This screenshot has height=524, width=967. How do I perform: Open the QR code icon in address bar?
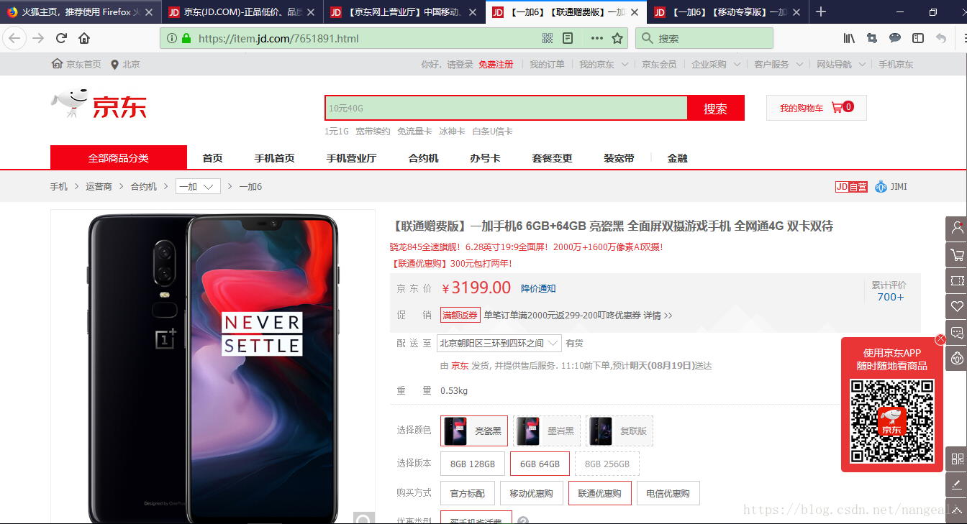[548, 38]
